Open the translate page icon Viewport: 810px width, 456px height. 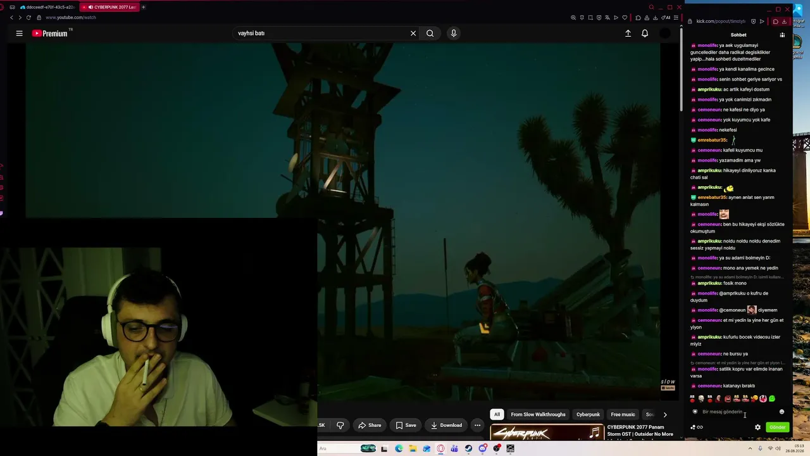point(607,18)
